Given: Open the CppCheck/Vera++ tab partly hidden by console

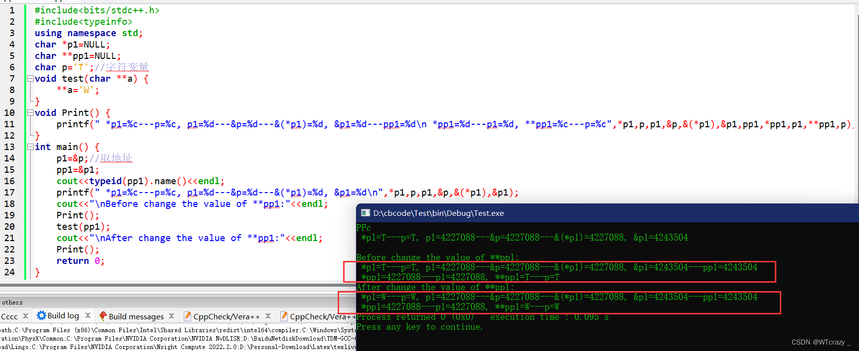Looking at the screenshot, I should pos(317,316).
